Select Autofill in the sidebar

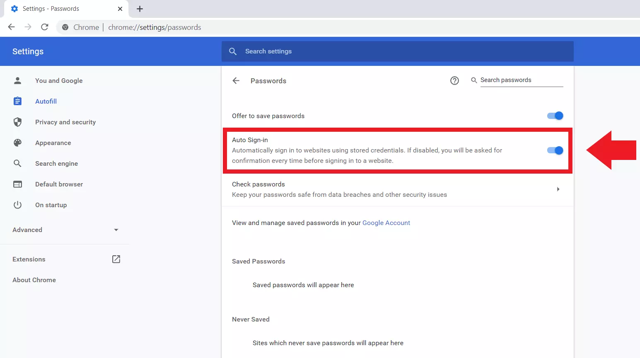[x=46, y=101]
